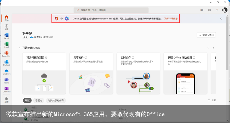Open the 共享文件 card
The image size is (230, 123).
pyautogui.click(x=91, y=73)
